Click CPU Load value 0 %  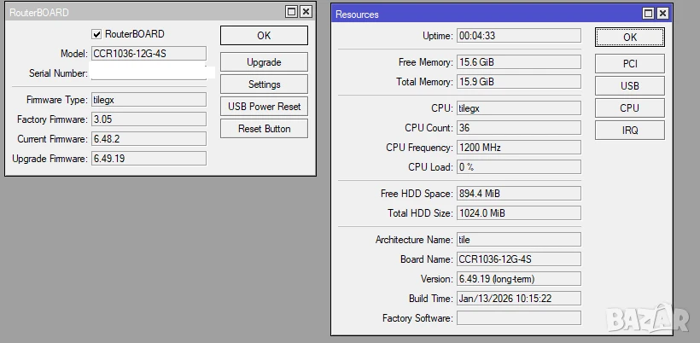click(519, 167)
